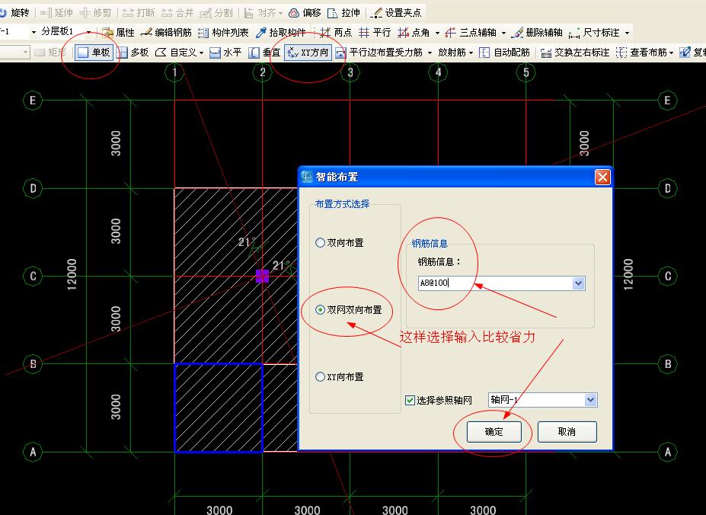The image size is (706, 515).
Task: Select 平行 parallel aux axis
Action: point(375,33)
